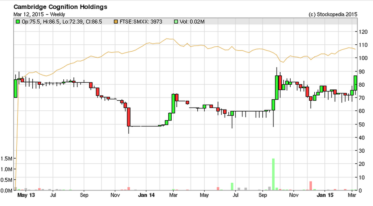Click the '80' price axis label
This screenshot has height=206, width=373.
point(362,85)
